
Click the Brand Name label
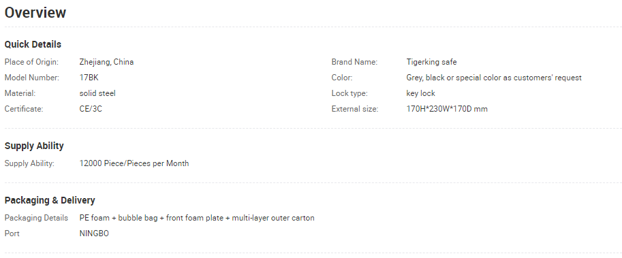click(x=354, y=62)
